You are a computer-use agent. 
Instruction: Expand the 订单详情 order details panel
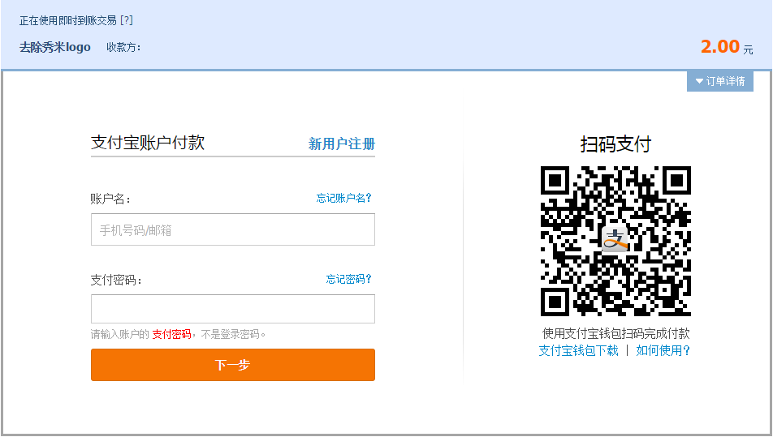(720, 81)
